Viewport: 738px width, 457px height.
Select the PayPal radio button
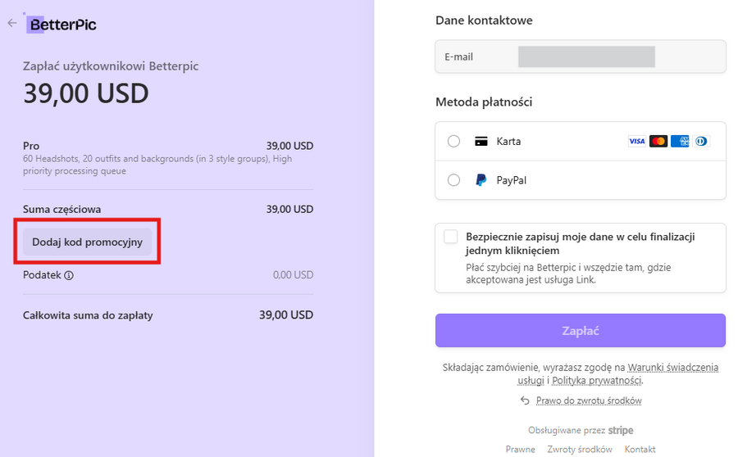pos(453,180)
